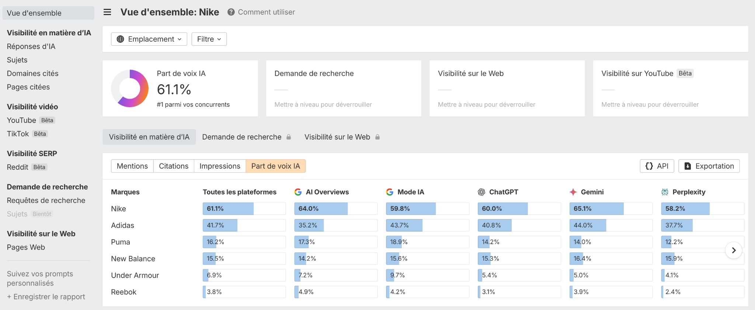The image size is (755, 310).
Task: Click the Marques column header
Action: point(125,192)
